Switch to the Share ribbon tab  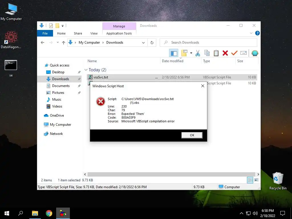(78, 33)
